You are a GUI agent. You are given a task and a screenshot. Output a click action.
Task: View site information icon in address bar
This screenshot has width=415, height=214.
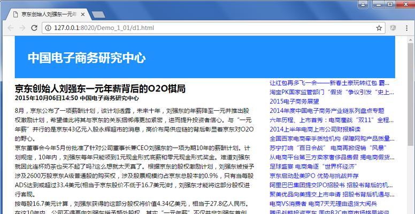click(x=48, y=28)
